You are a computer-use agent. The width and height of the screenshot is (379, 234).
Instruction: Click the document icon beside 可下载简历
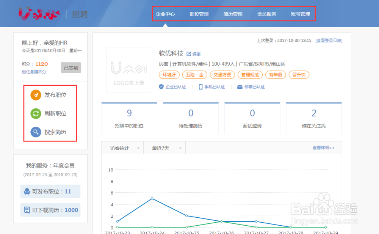27,210
